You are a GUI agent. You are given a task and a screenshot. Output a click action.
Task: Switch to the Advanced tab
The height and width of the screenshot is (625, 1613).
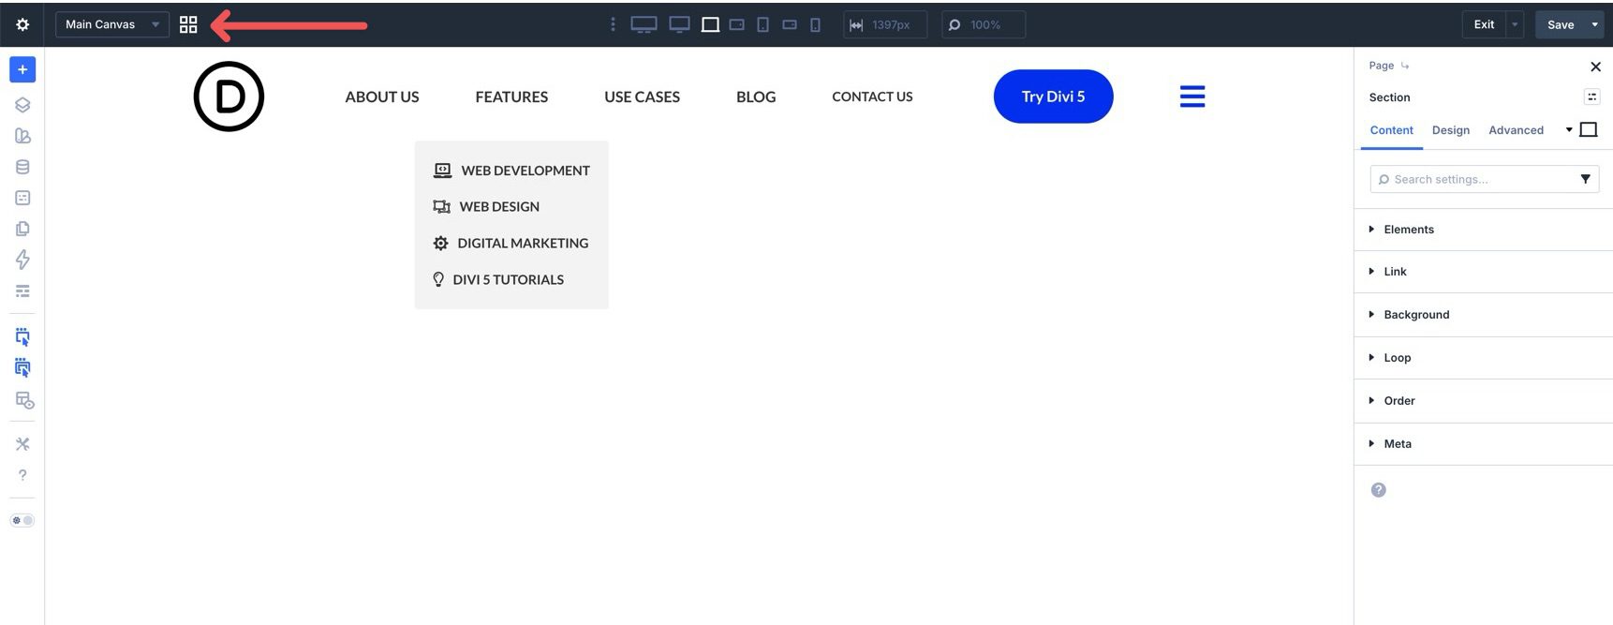[1516, 130]
